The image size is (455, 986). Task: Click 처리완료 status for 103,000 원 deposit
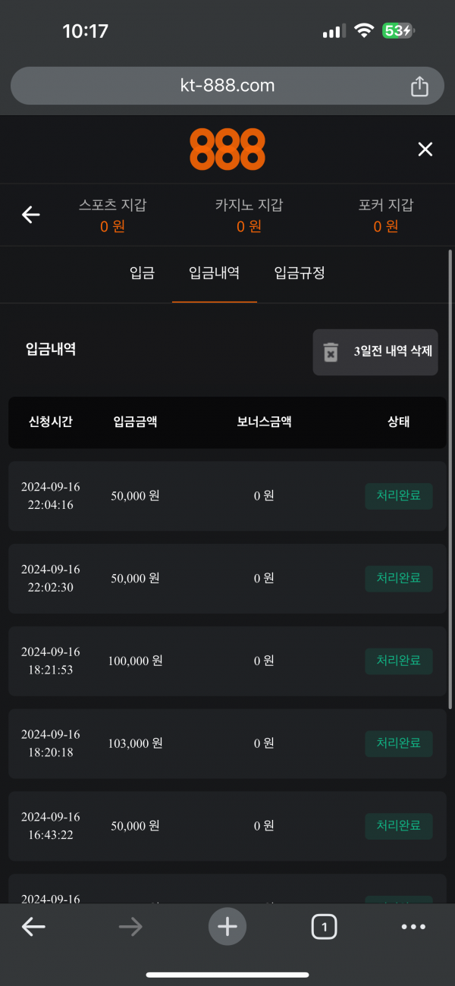398,743
